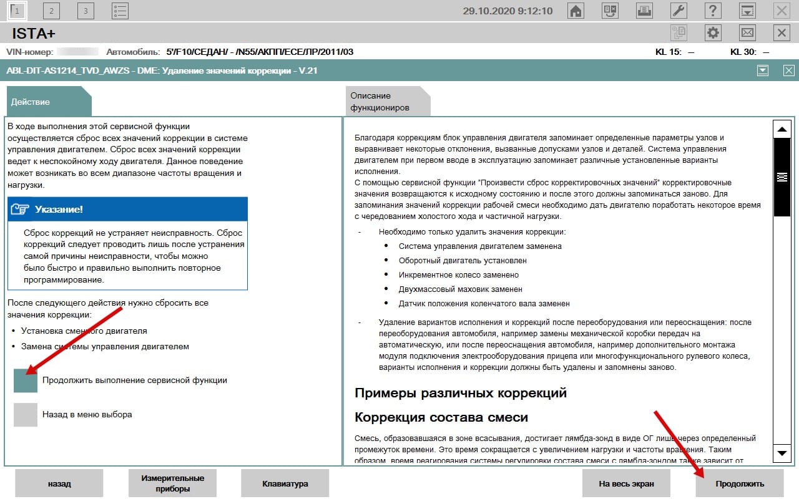Select the Описание функциониров tab
Viewport: 799px width, 499px height.
pos(388,101)
